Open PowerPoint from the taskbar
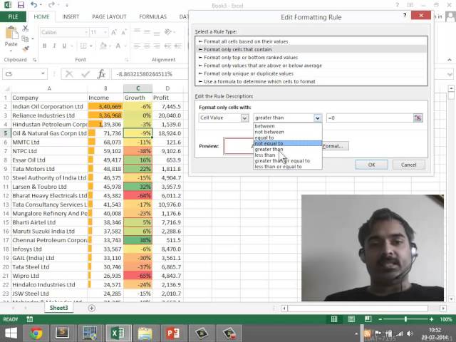The image size is (456, 342). tap(172, 333)
